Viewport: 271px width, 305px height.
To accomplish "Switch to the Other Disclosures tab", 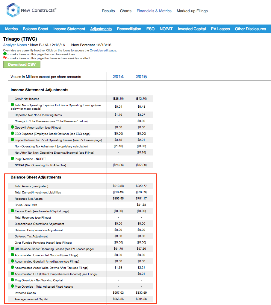I will [250, 29].
